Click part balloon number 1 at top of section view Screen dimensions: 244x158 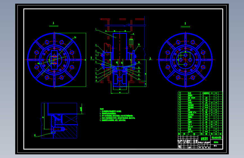click(96, 29)
